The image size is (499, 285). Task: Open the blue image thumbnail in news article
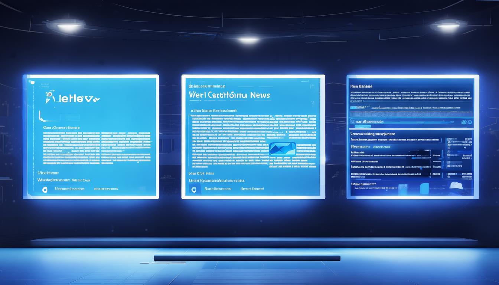[x=283, y=149]
